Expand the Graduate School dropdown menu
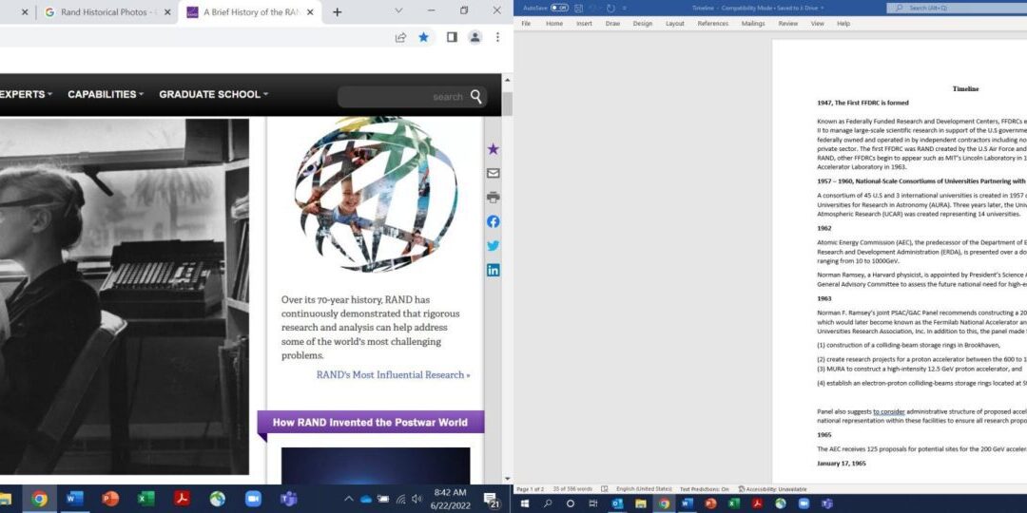 (213, 95)
